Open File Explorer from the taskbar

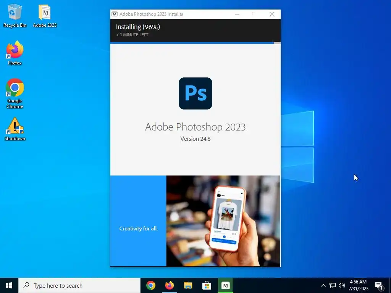point(188,285)
